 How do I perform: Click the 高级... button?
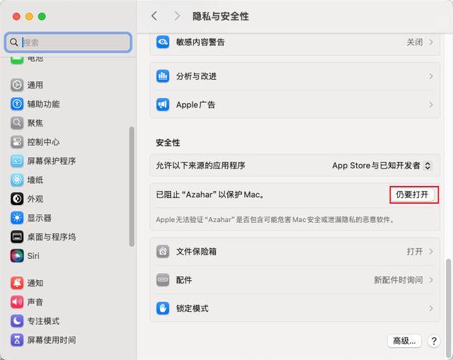pos(404,341)
